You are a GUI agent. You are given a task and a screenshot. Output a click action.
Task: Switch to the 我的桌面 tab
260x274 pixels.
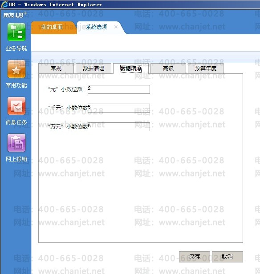pyautogui.click(x=52, y=27)
